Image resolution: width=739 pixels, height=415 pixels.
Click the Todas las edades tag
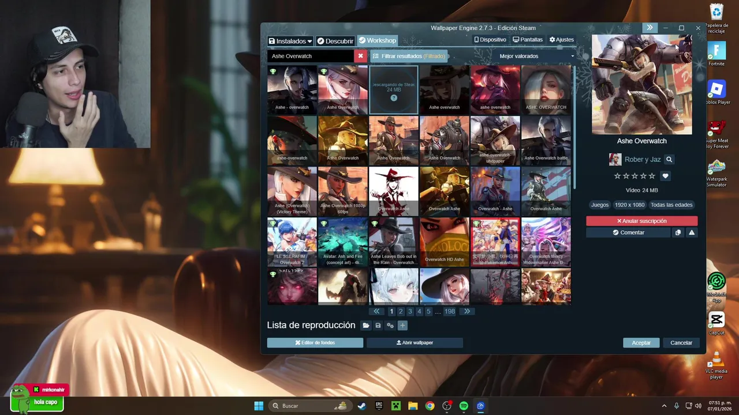click(671, 205)
